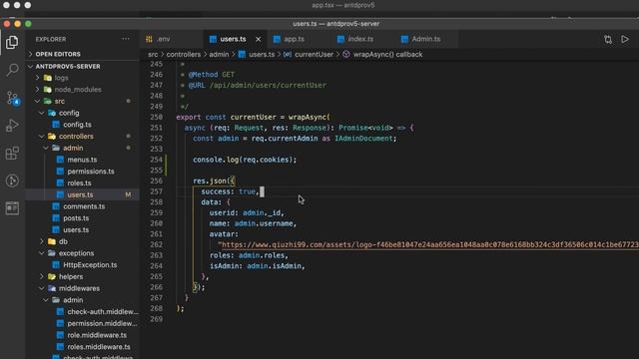Image resolution: width=639 pixels, height=359 pixels.
Task: Collapse the exceptions folder
Action: 82,253
